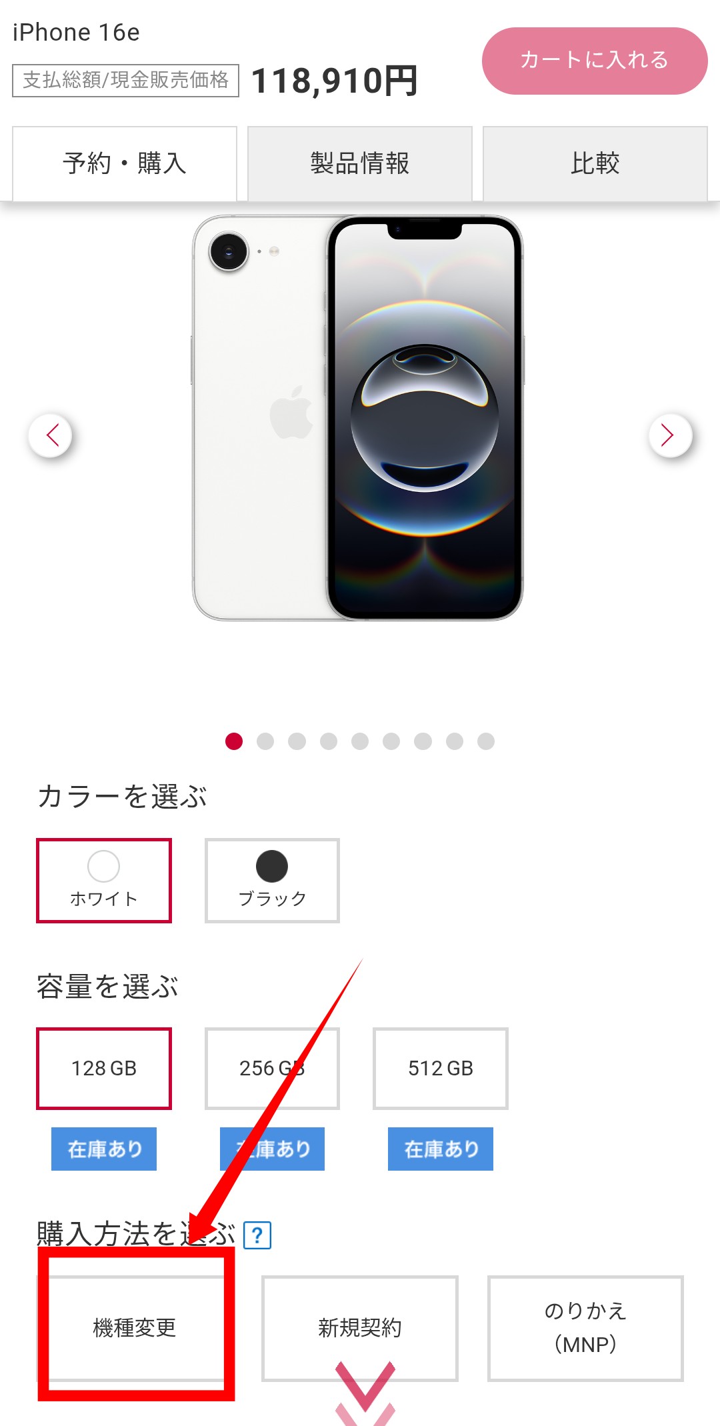
Task: Select the 256 GB capacity option
Action: point(272,1068)
